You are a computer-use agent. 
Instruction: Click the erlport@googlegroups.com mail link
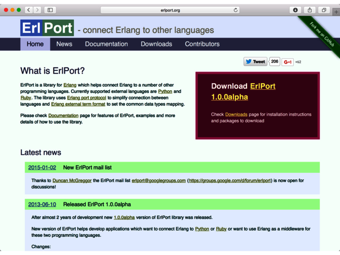(x=158, y=180)
